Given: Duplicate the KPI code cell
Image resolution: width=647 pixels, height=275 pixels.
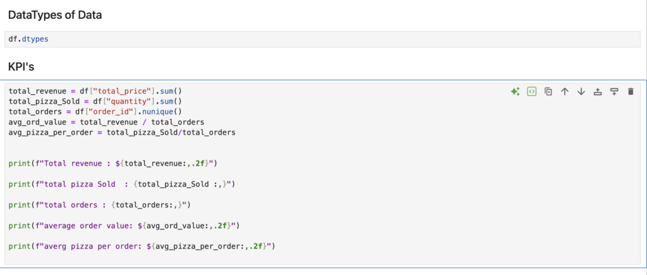Looking at the screenshot, I should [548, 92].
